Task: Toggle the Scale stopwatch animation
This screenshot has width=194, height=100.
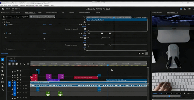Action: (7, 33)
